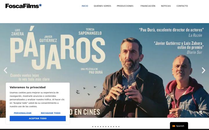The image size is (209, 130).
Task: Go to previous slide arrow
Action: coord(6,70)
